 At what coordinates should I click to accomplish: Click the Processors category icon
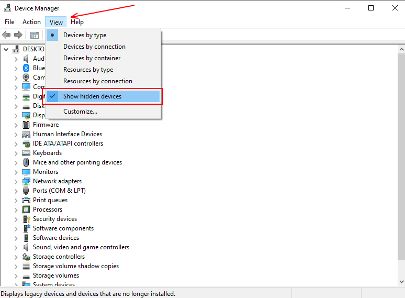click(x=26, y=209)
